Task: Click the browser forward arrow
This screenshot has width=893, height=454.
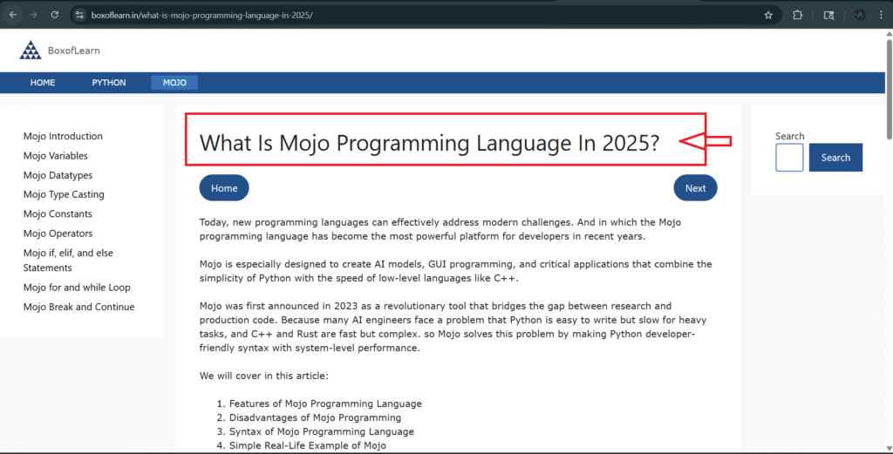Action: 34,15
